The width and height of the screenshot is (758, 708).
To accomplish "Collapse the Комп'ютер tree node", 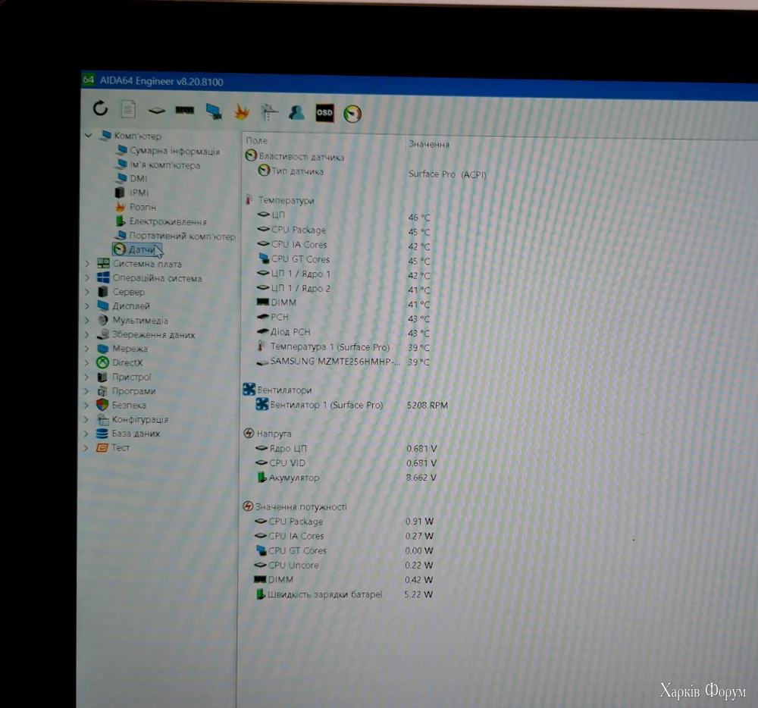I will coord(89,136).
